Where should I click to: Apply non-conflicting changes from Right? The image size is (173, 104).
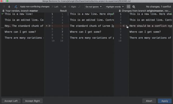72,6
